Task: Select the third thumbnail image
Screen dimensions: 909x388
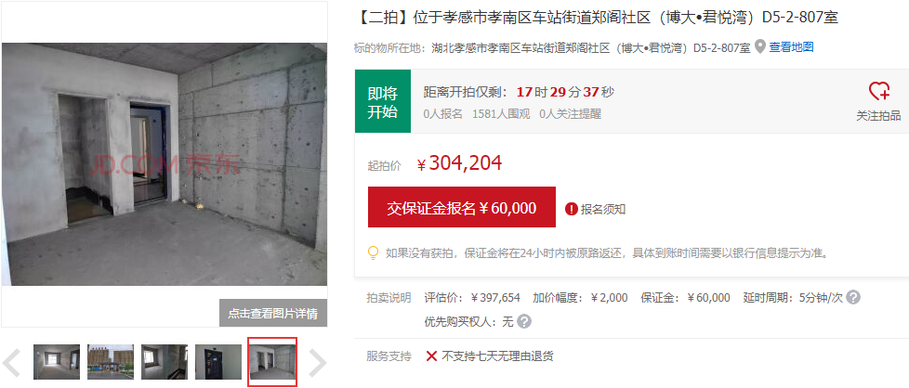Action: (165, 362)
